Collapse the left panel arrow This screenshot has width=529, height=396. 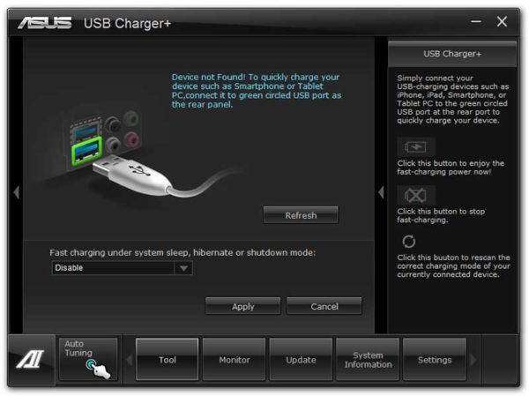[x=16, y=192]
